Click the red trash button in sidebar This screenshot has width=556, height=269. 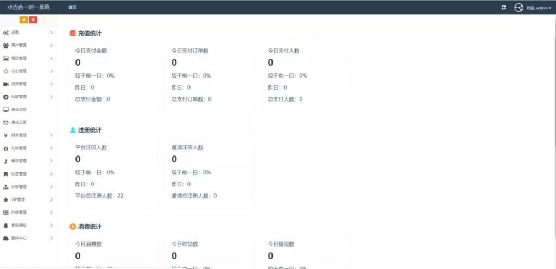[33, 20]
